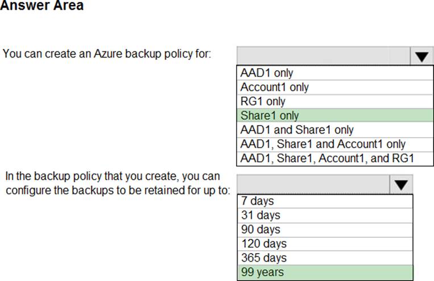Pick the '90 days' retention option
This screenshot has width=434, height=281.
[x=260, y=229]
